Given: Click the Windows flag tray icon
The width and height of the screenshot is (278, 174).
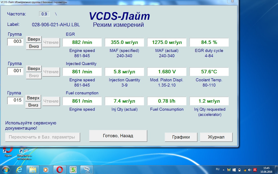Looking at the screenshot, I should pyautogui.click(x=234, y=170).
